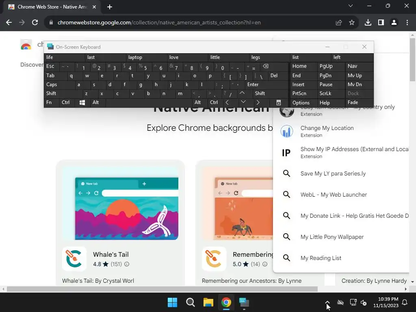Open the taskbar clock and date
The height and width of the screenshot is (312, 416).
pyautogui.click(x=386, y=302)
